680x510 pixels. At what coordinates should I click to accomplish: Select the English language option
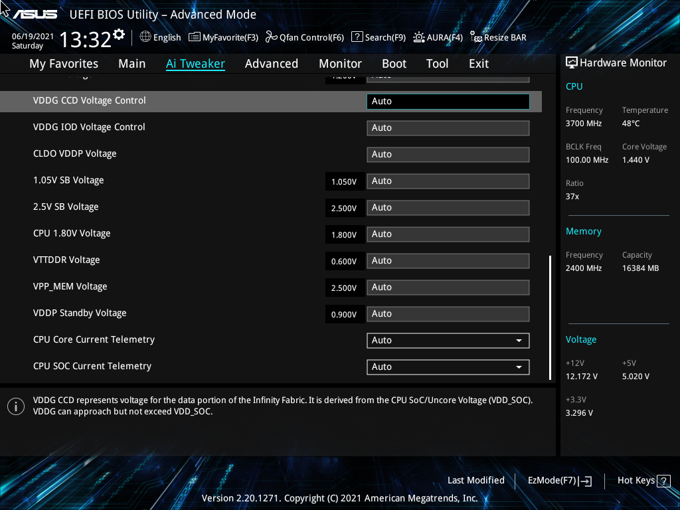click(x=160, y=37)
